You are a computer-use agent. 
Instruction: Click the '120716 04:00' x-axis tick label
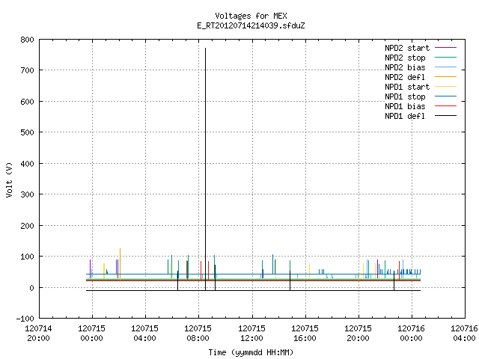click(464, 334)
